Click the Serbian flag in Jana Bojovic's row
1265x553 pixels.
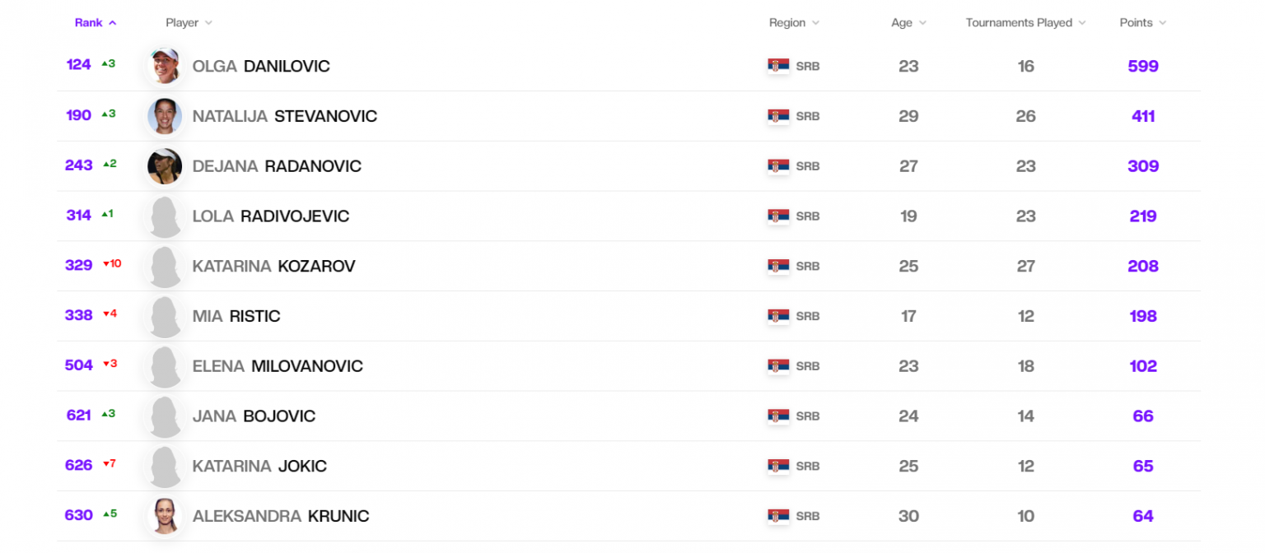pyautogui.click(x=778, y=416)
